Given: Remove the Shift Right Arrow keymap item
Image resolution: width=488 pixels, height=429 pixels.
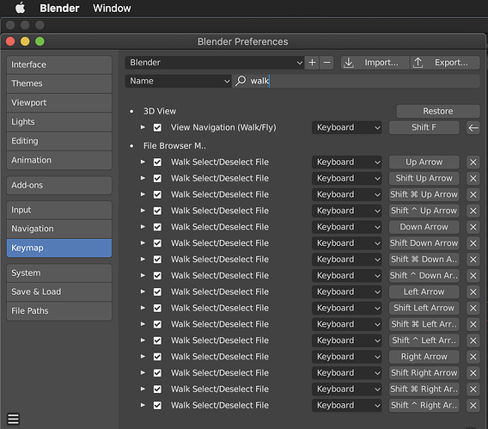Looking at the screenshot, I should tap(473, 372).
